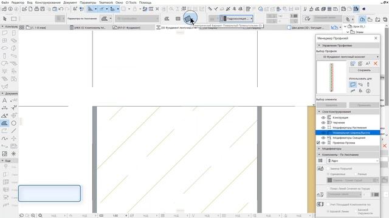Viewport: 389px width, 218px height.
Task: Toggle visibility of Черчение layer
Action: point(323,122)
